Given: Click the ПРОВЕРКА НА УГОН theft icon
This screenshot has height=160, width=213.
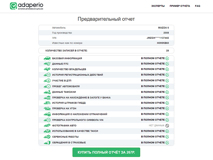Looking at the screenshot, I should pyautogui.click(x=47, y=109).
